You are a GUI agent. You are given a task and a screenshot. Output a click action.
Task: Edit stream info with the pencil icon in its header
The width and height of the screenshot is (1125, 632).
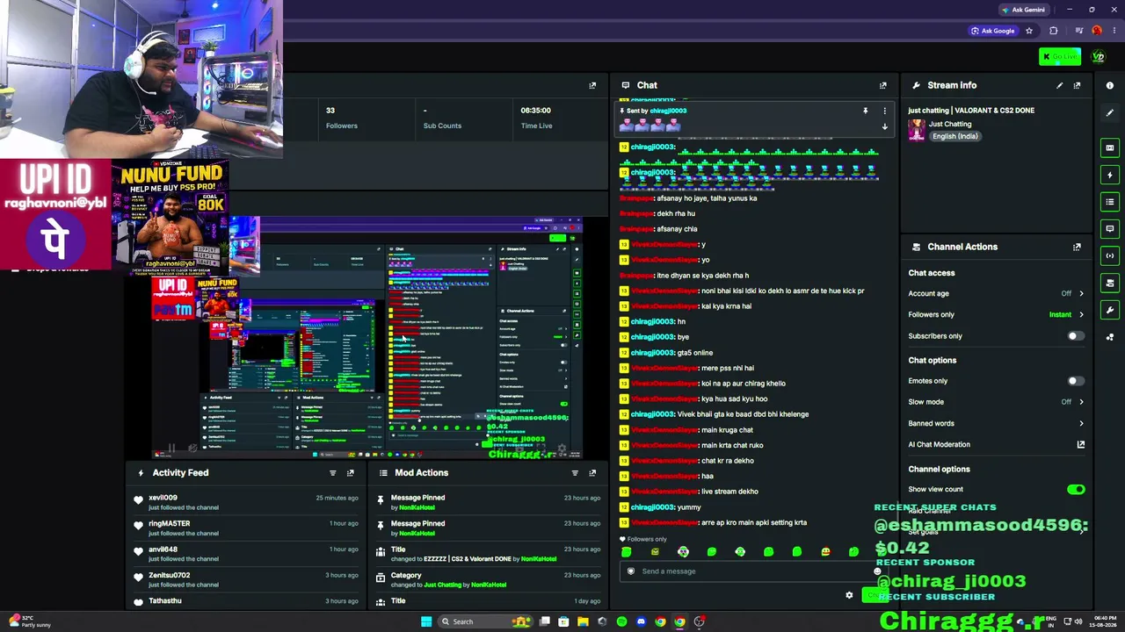coord(1059,85)
